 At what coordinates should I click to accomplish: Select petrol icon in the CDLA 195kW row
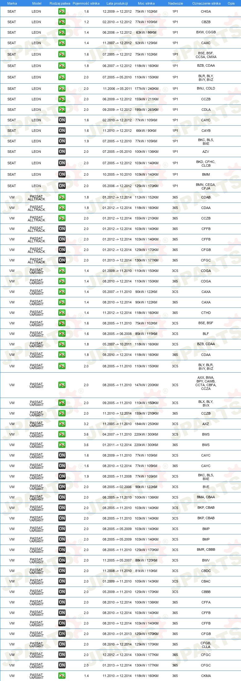pos(62,110)
